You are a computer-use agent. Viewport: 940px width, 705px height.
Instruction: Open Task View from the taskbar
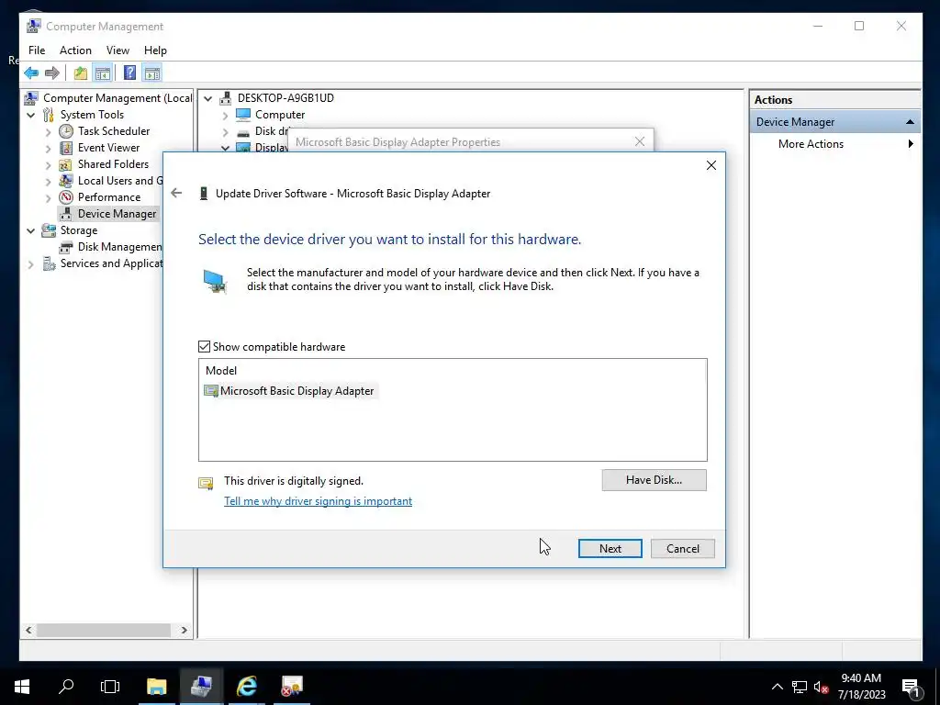click(x=110, y=687)
